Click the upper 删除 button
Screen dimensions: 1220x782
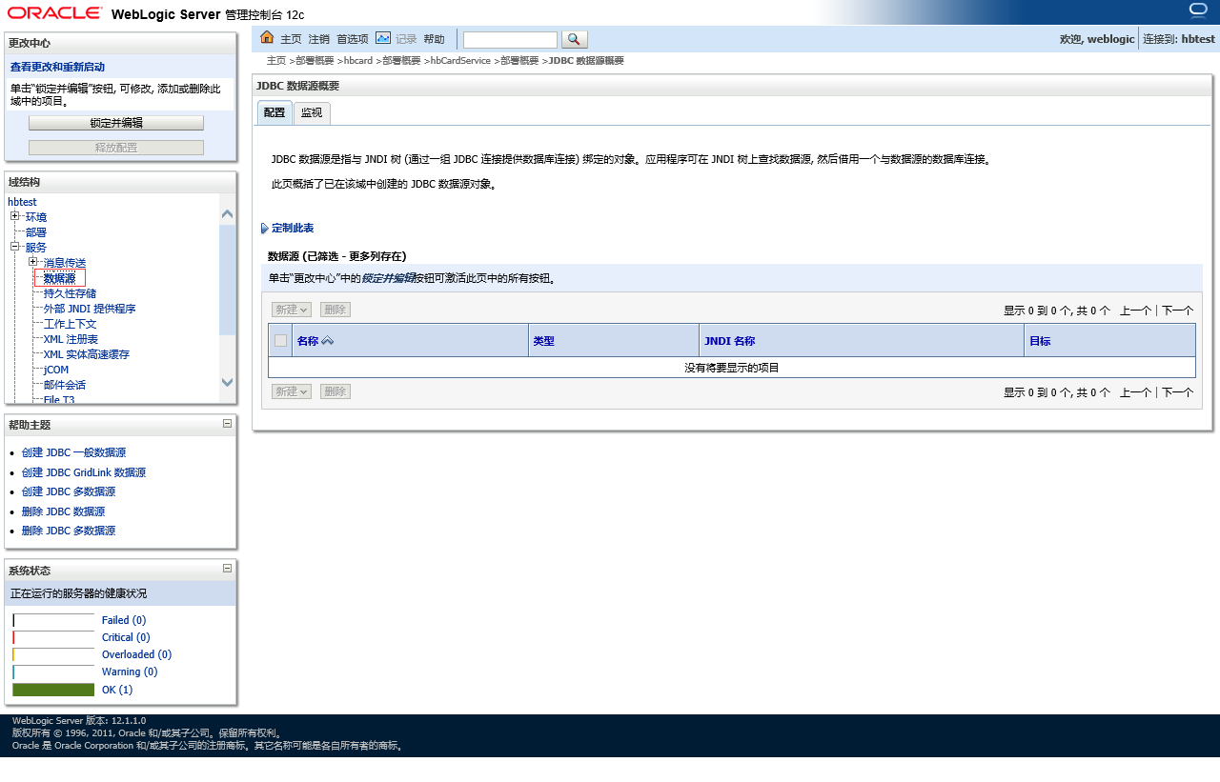click(335, 310)
